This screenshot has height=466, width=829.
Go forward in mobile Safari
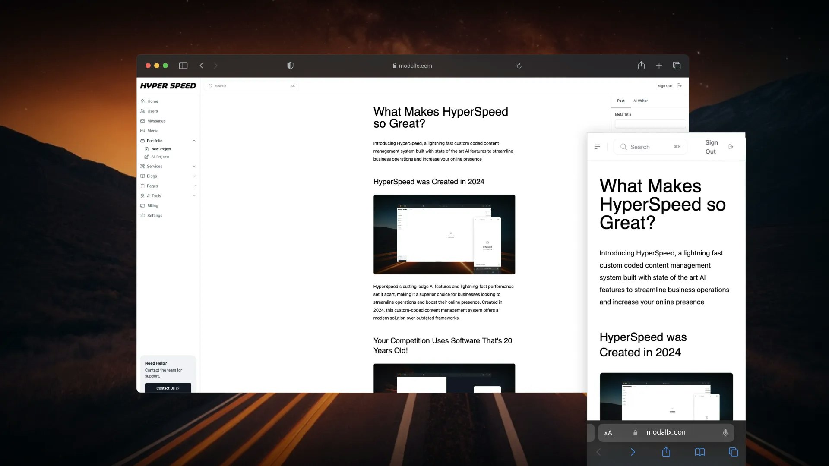(x=633, y=452)
